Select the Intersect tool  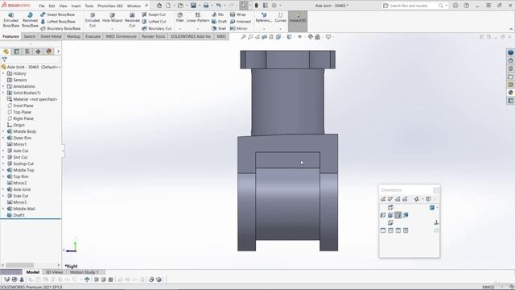tap(241, 22)
